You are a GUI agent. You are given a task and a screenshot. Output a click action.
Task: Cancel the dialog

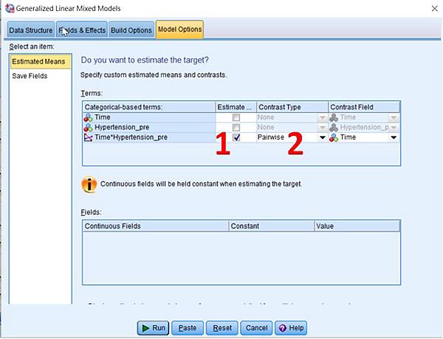pyautogui.click(x=256, y=328)
